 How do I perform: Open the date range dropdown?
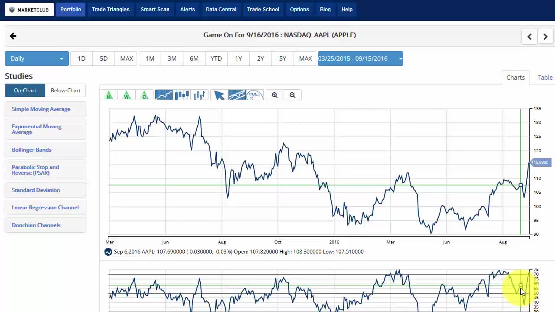click(360, 58)
